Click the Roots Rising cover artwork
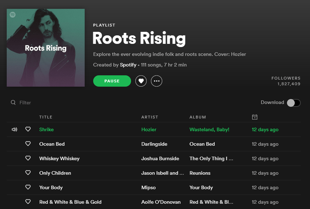 pyautogui.click(x=45, y=48)
